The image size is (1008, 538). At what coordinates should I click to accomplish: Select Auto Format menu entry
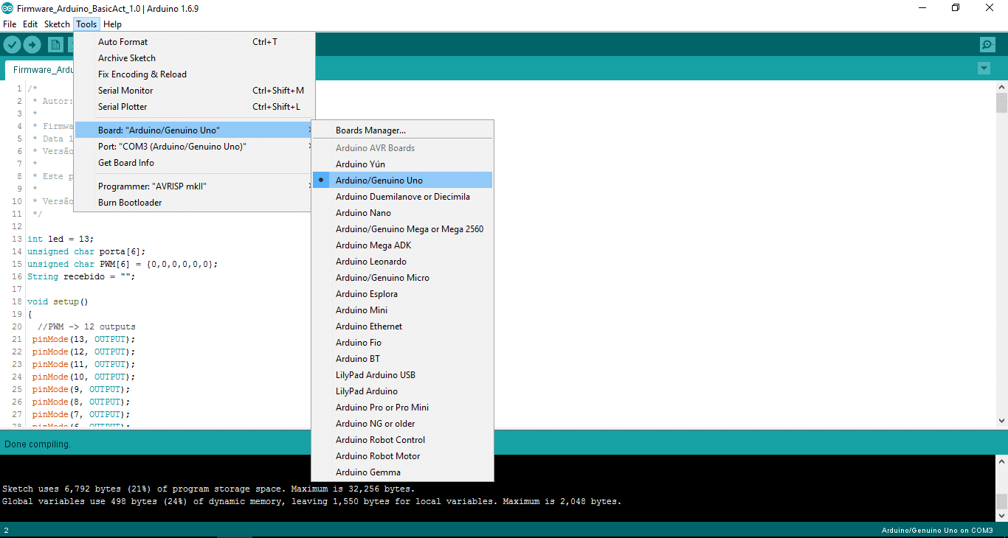[122, 42]
